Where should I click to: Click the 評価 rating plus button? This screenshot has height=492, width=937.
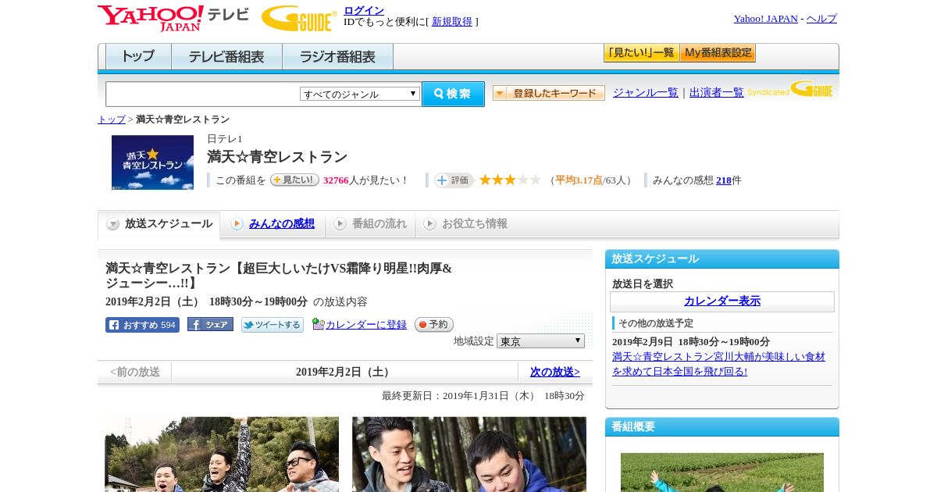pos(454,180)
